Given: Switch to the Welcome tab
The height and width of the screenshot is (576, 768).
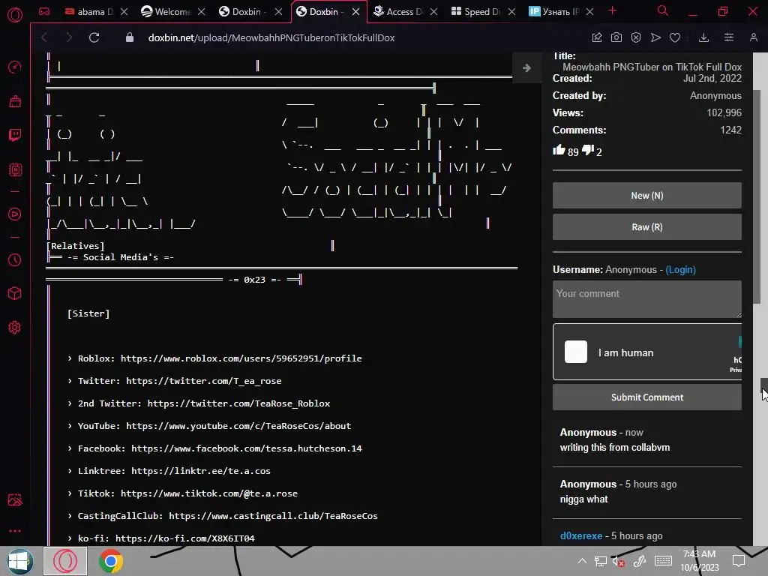Looking at the screenshot, I should tap(166, 12).
